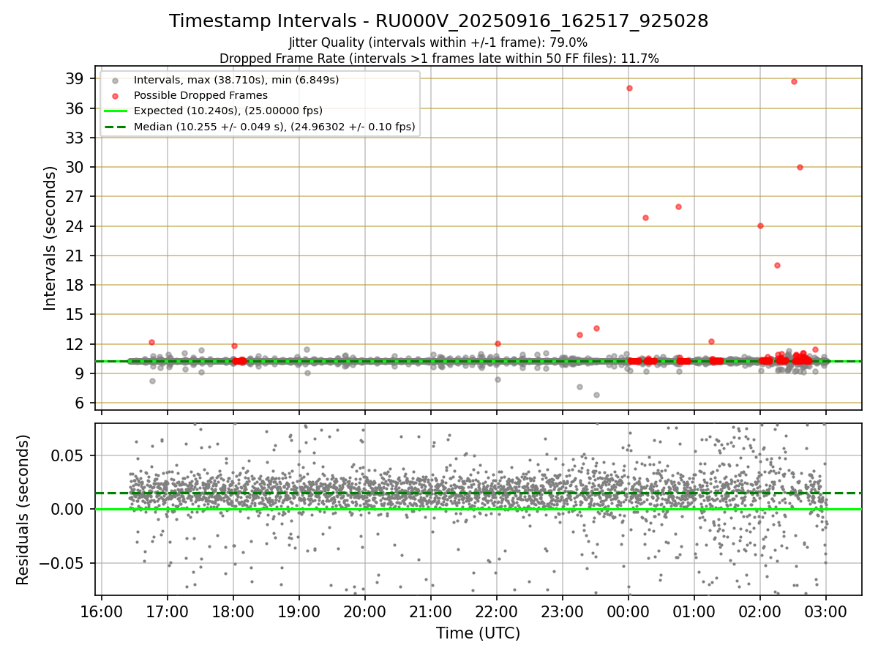Click the 'Jitter Quality' subtitle line
The image size is (878, 659).
coord(438,42)
